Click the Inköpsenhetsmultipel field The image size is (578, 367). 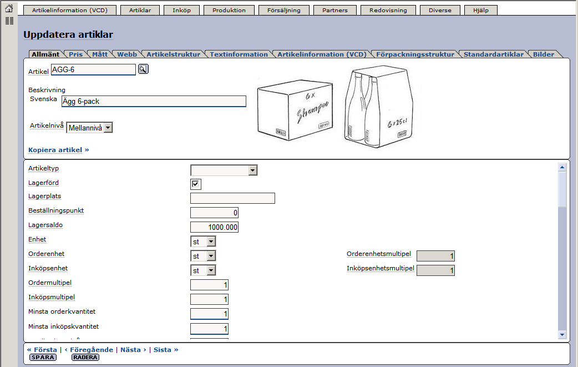(x=435, y=270)
